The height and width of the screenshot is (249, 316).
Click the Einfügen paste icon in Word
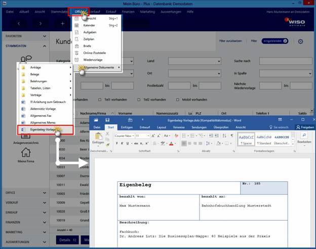click(x=98, y=137)
